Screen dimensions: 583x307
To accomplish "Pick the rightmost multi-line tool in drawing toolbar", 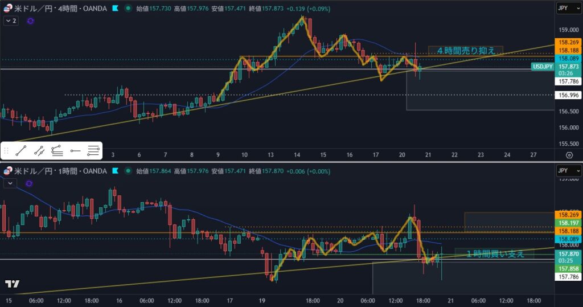I will pyautogui.click(x=93, y=151).
